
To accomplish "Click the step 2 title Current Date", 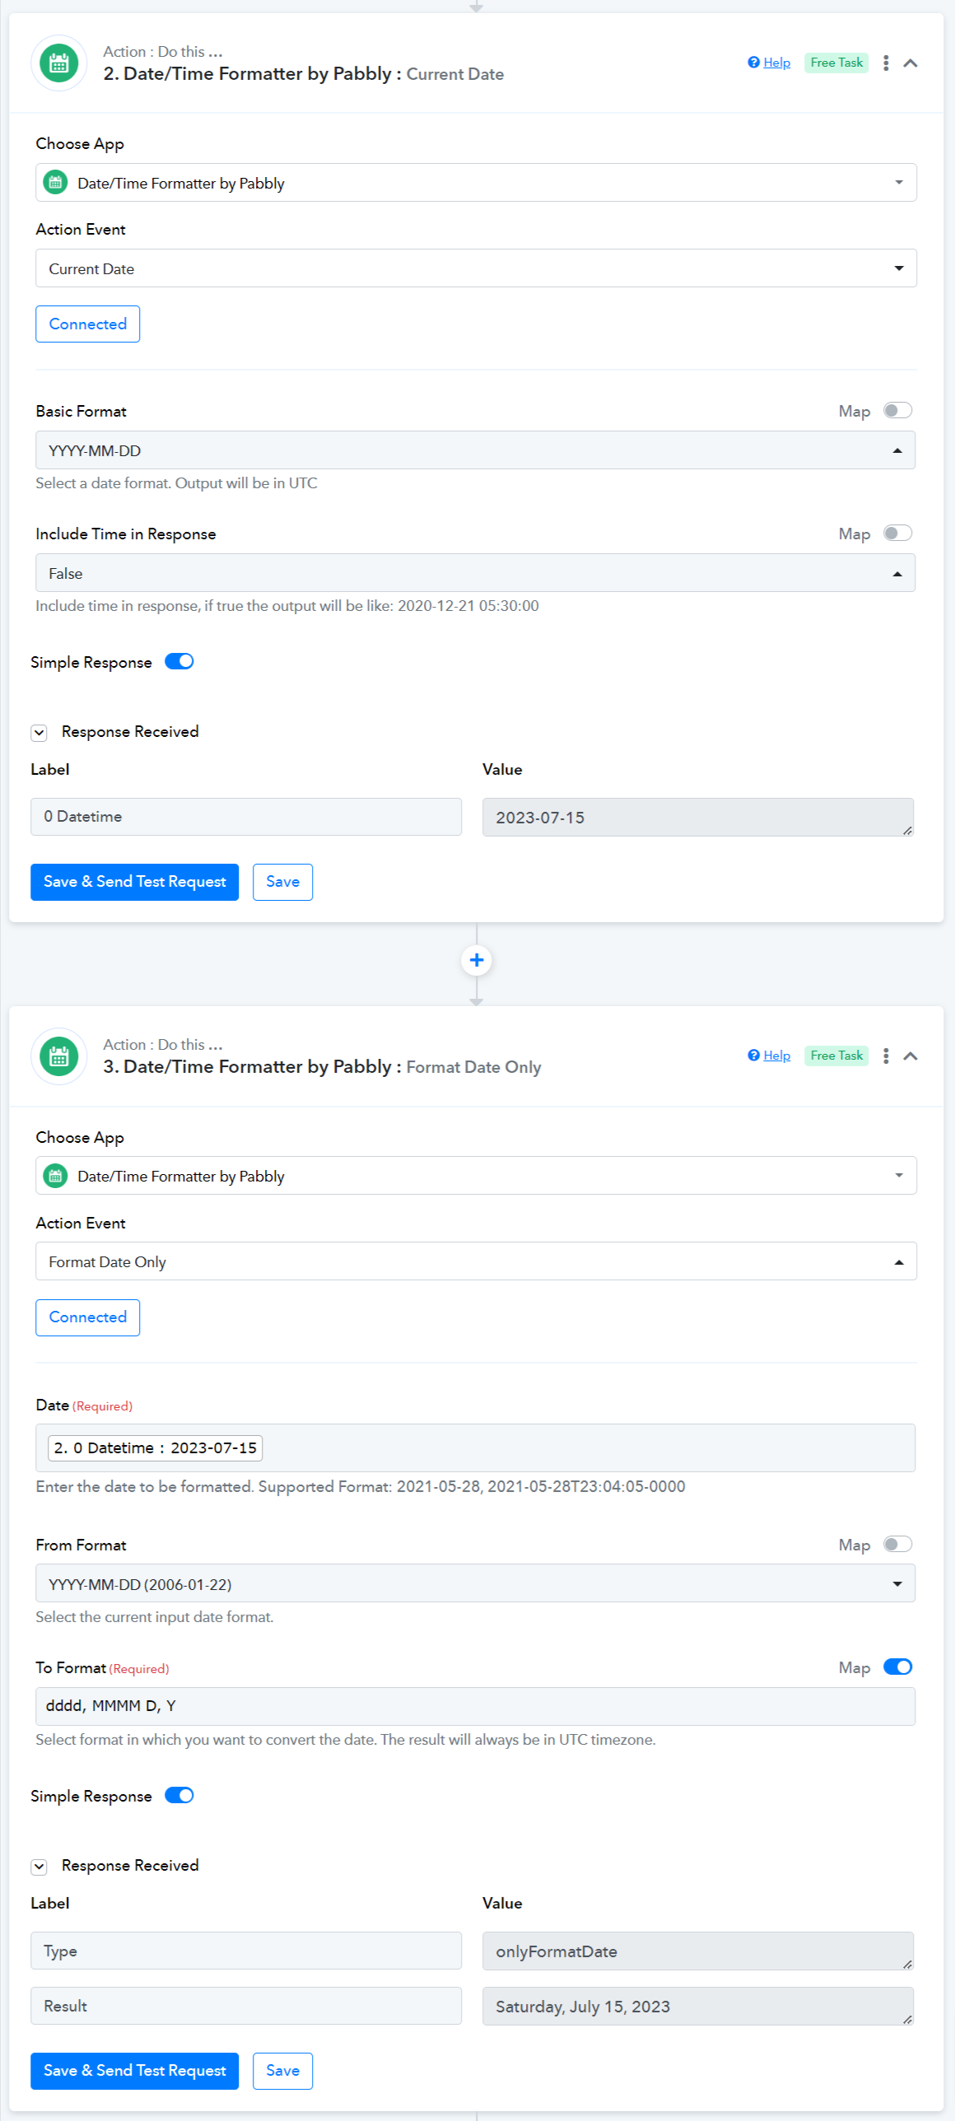I will pyautogui.click(x=455, y=74).
